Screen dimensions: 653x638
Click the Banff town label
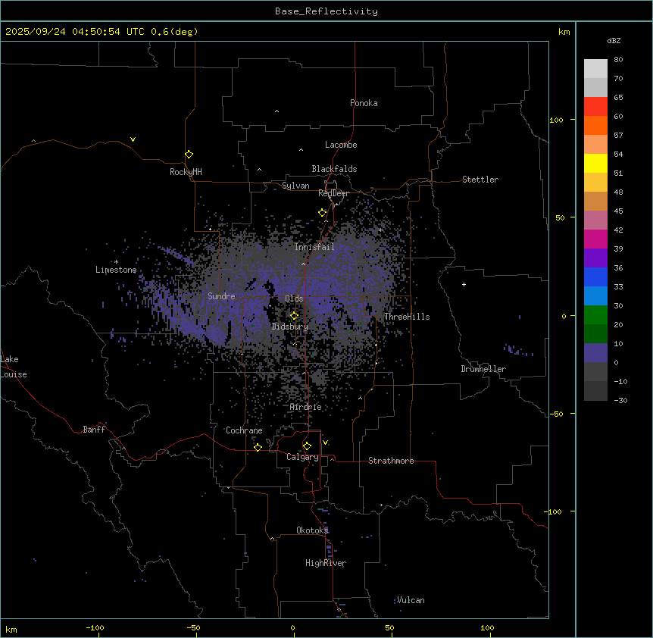coord(94,430)
